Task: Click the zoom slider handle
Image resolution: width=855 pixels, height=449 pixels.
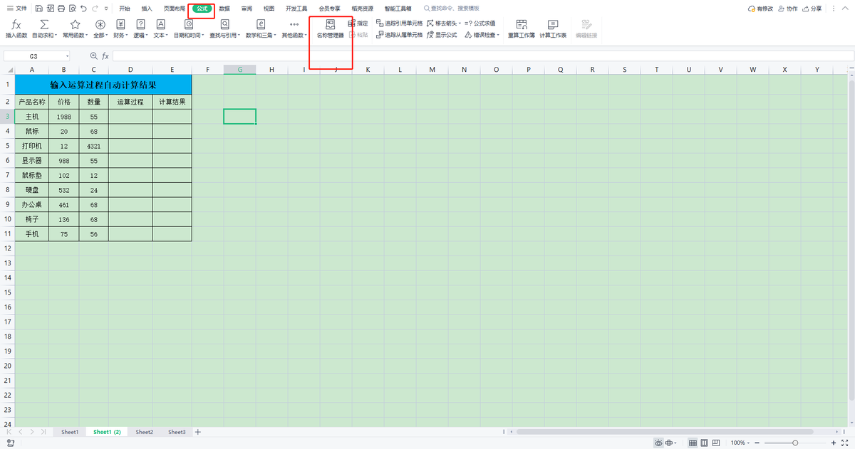Action: click(795, 443)
